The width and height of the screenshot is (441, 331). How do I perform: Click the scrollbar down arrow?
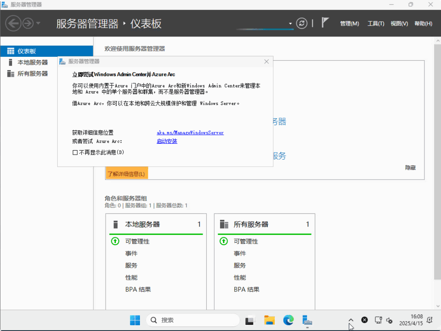click(438, 306)
